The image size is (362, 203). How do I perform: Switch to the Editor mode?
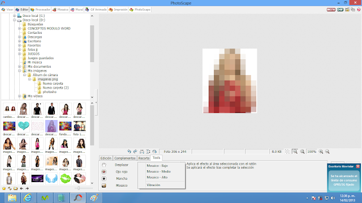(21, 10)
